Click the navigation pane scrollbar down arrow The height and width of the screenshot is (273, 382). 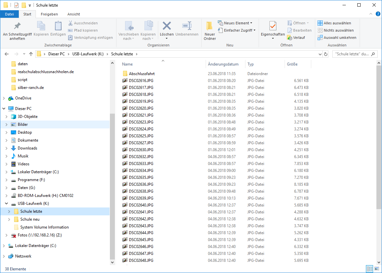(x=112, y=262)
